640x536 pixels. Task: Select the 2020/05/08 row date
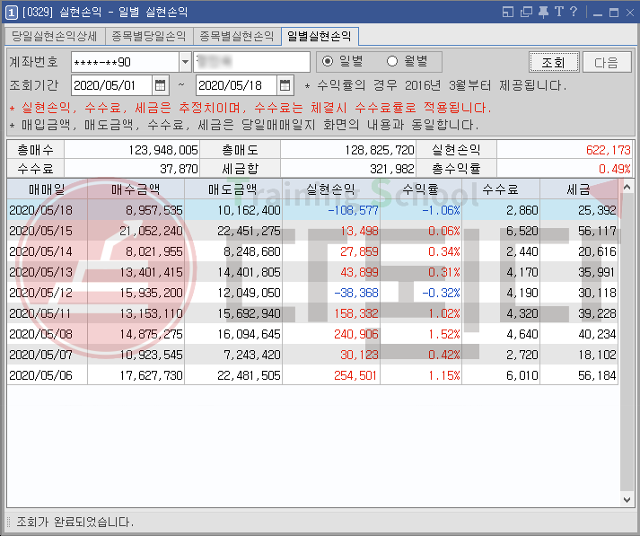pyautogui.click(x=40, y=334)
